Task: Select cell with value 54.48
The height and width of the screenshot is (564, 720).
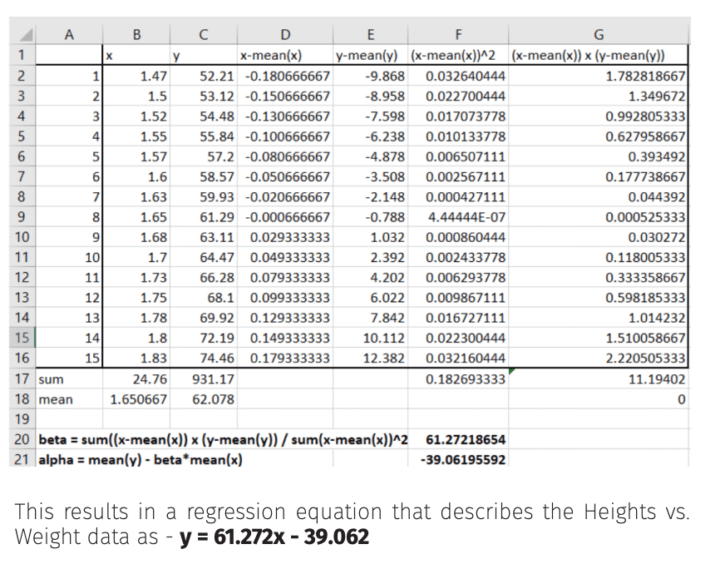Action: (x=204, y=116)
